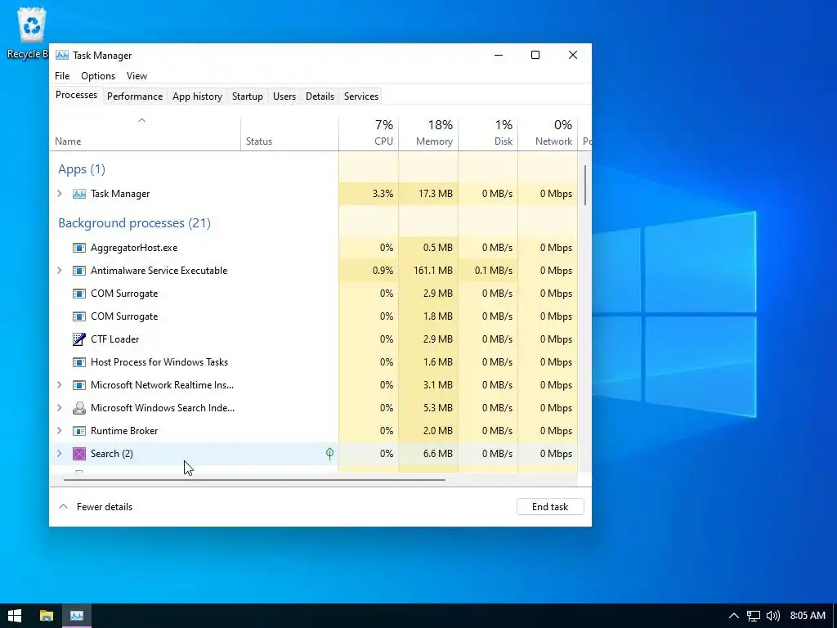837x628 pixels.
Task: Open the Recycle Bin desktop icon
Action: (31, 33)
